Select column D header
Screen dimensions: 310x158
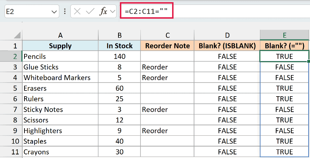[227, 35]
